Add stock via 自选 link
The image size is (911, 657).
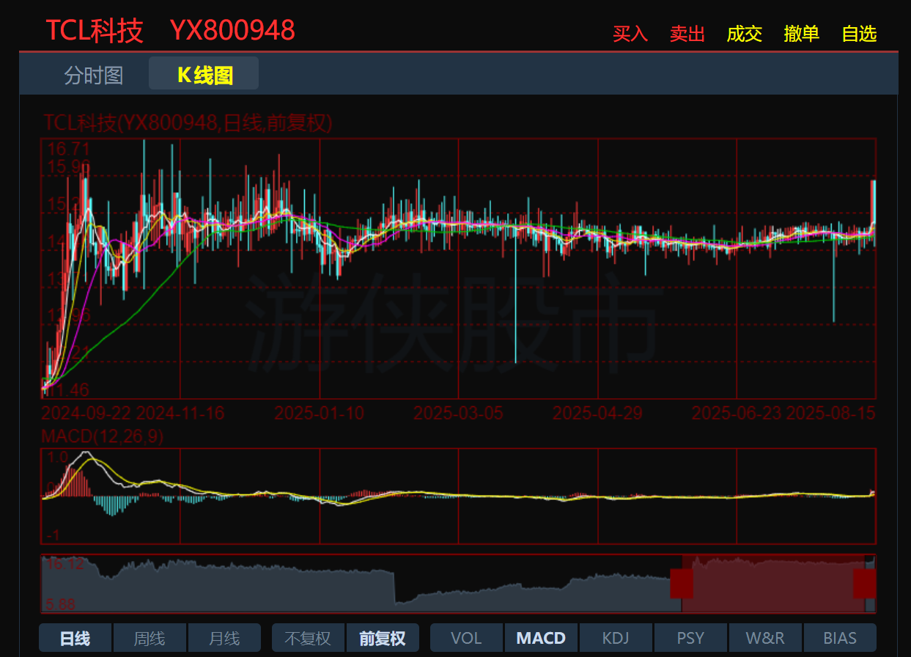click(x=859, y=34)
